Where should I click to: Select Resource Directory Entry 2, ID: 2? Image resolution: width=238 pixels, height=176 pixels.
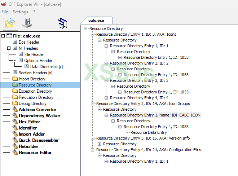pyautogui.click(x=139, y=63)
